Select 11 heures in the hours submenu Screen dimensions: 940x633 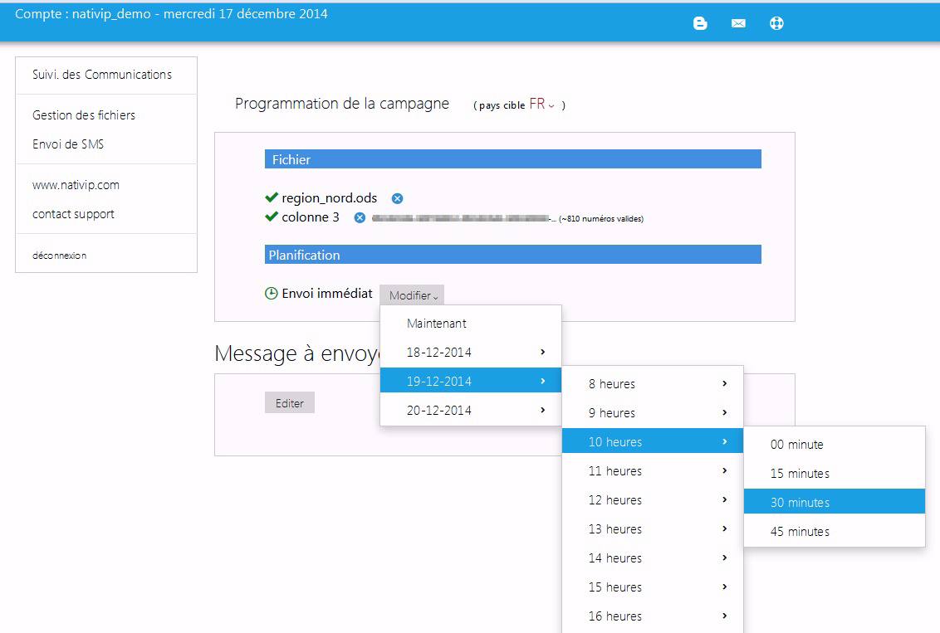point(652,470)
